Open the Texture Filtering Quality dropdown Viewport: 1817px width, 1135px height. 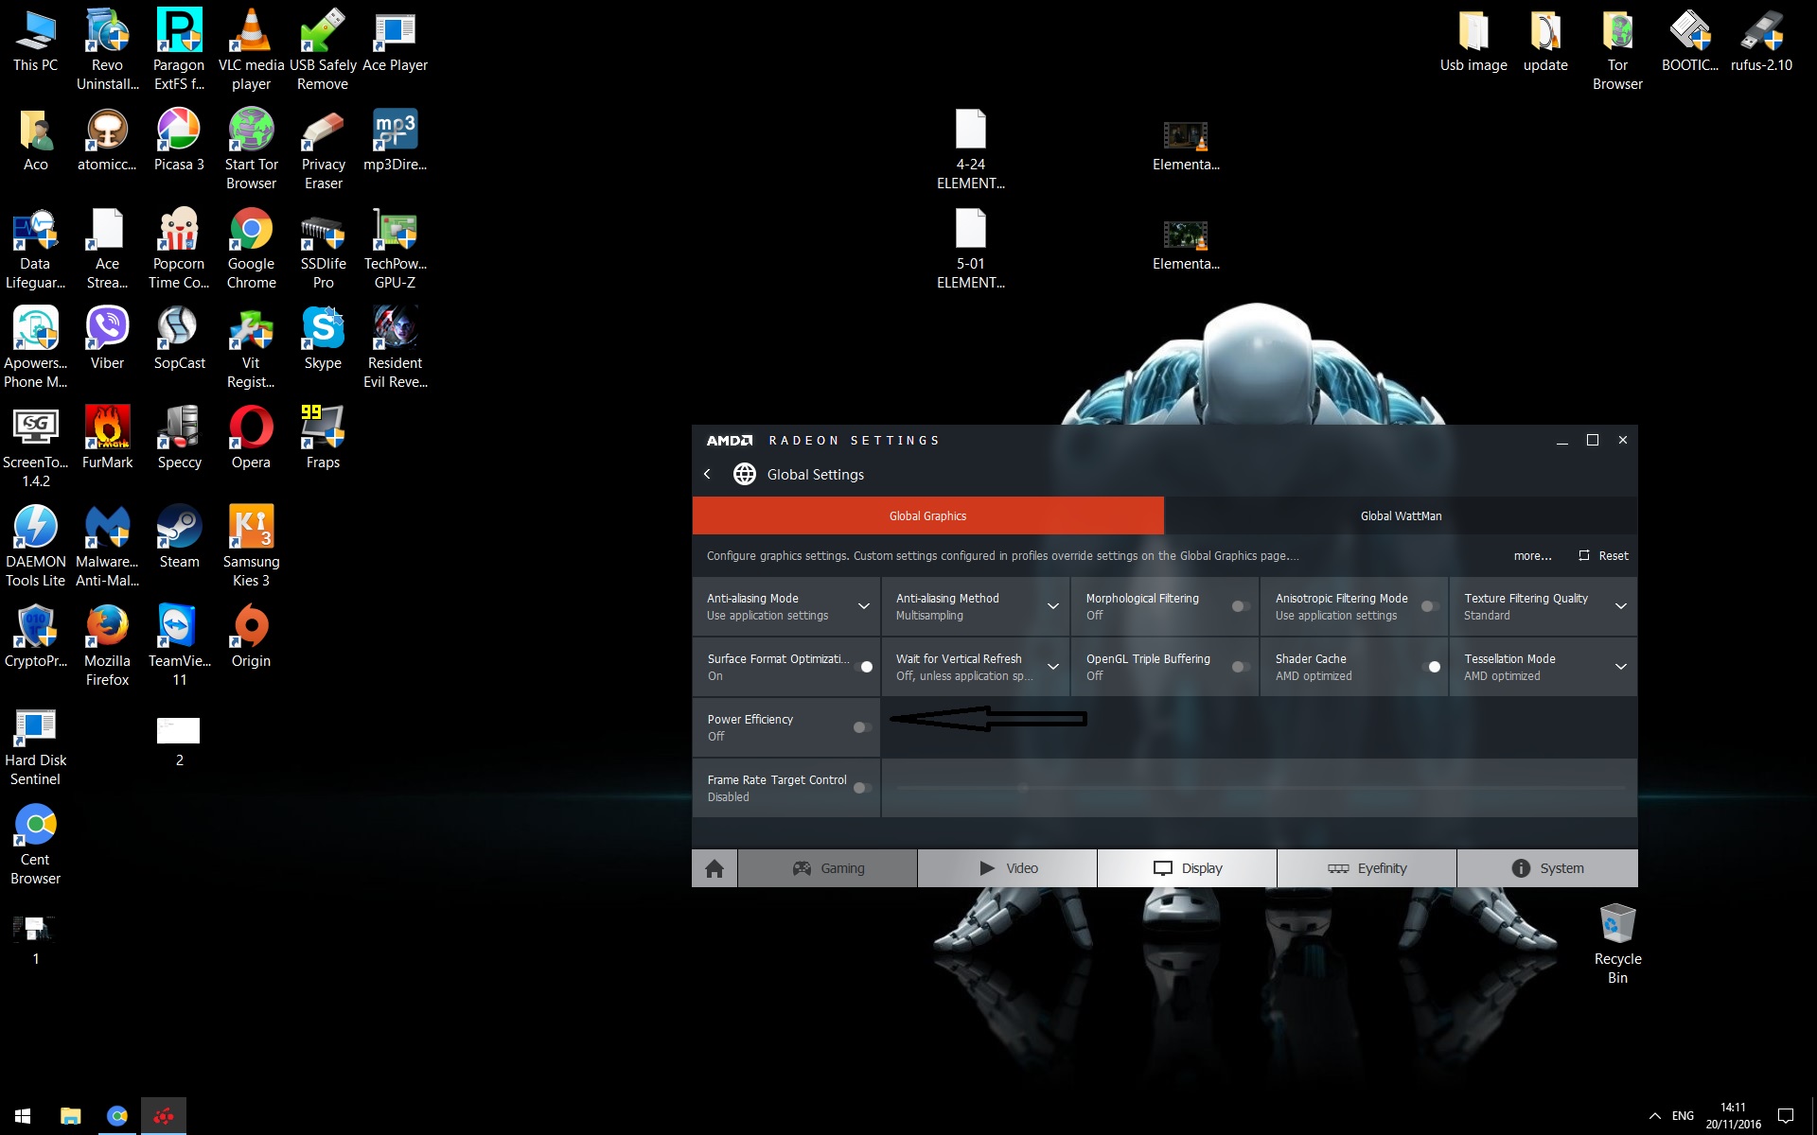(x=1620, y=606)
